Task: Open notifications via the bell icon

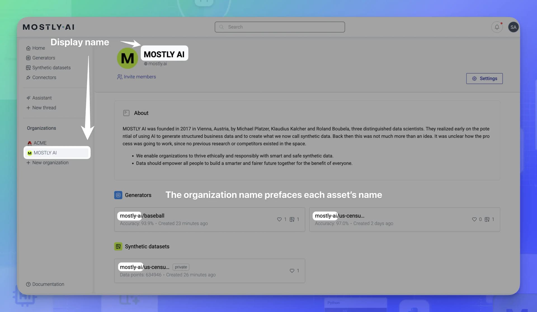Action: (497, 27)
